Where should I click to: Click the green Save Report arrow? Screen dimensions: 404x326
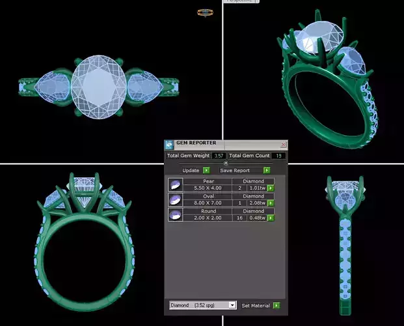pyautogui.click(x=267, y=170)
